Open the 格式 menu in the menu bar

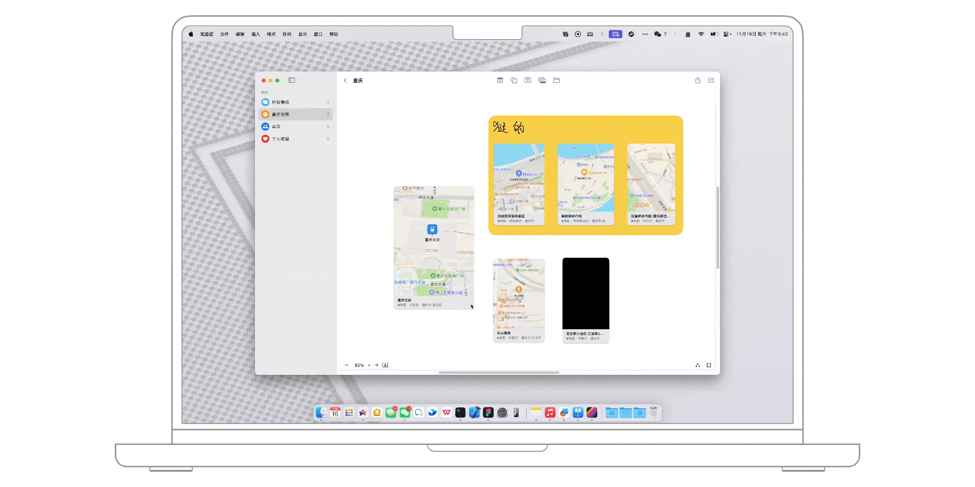pos(271,34)
